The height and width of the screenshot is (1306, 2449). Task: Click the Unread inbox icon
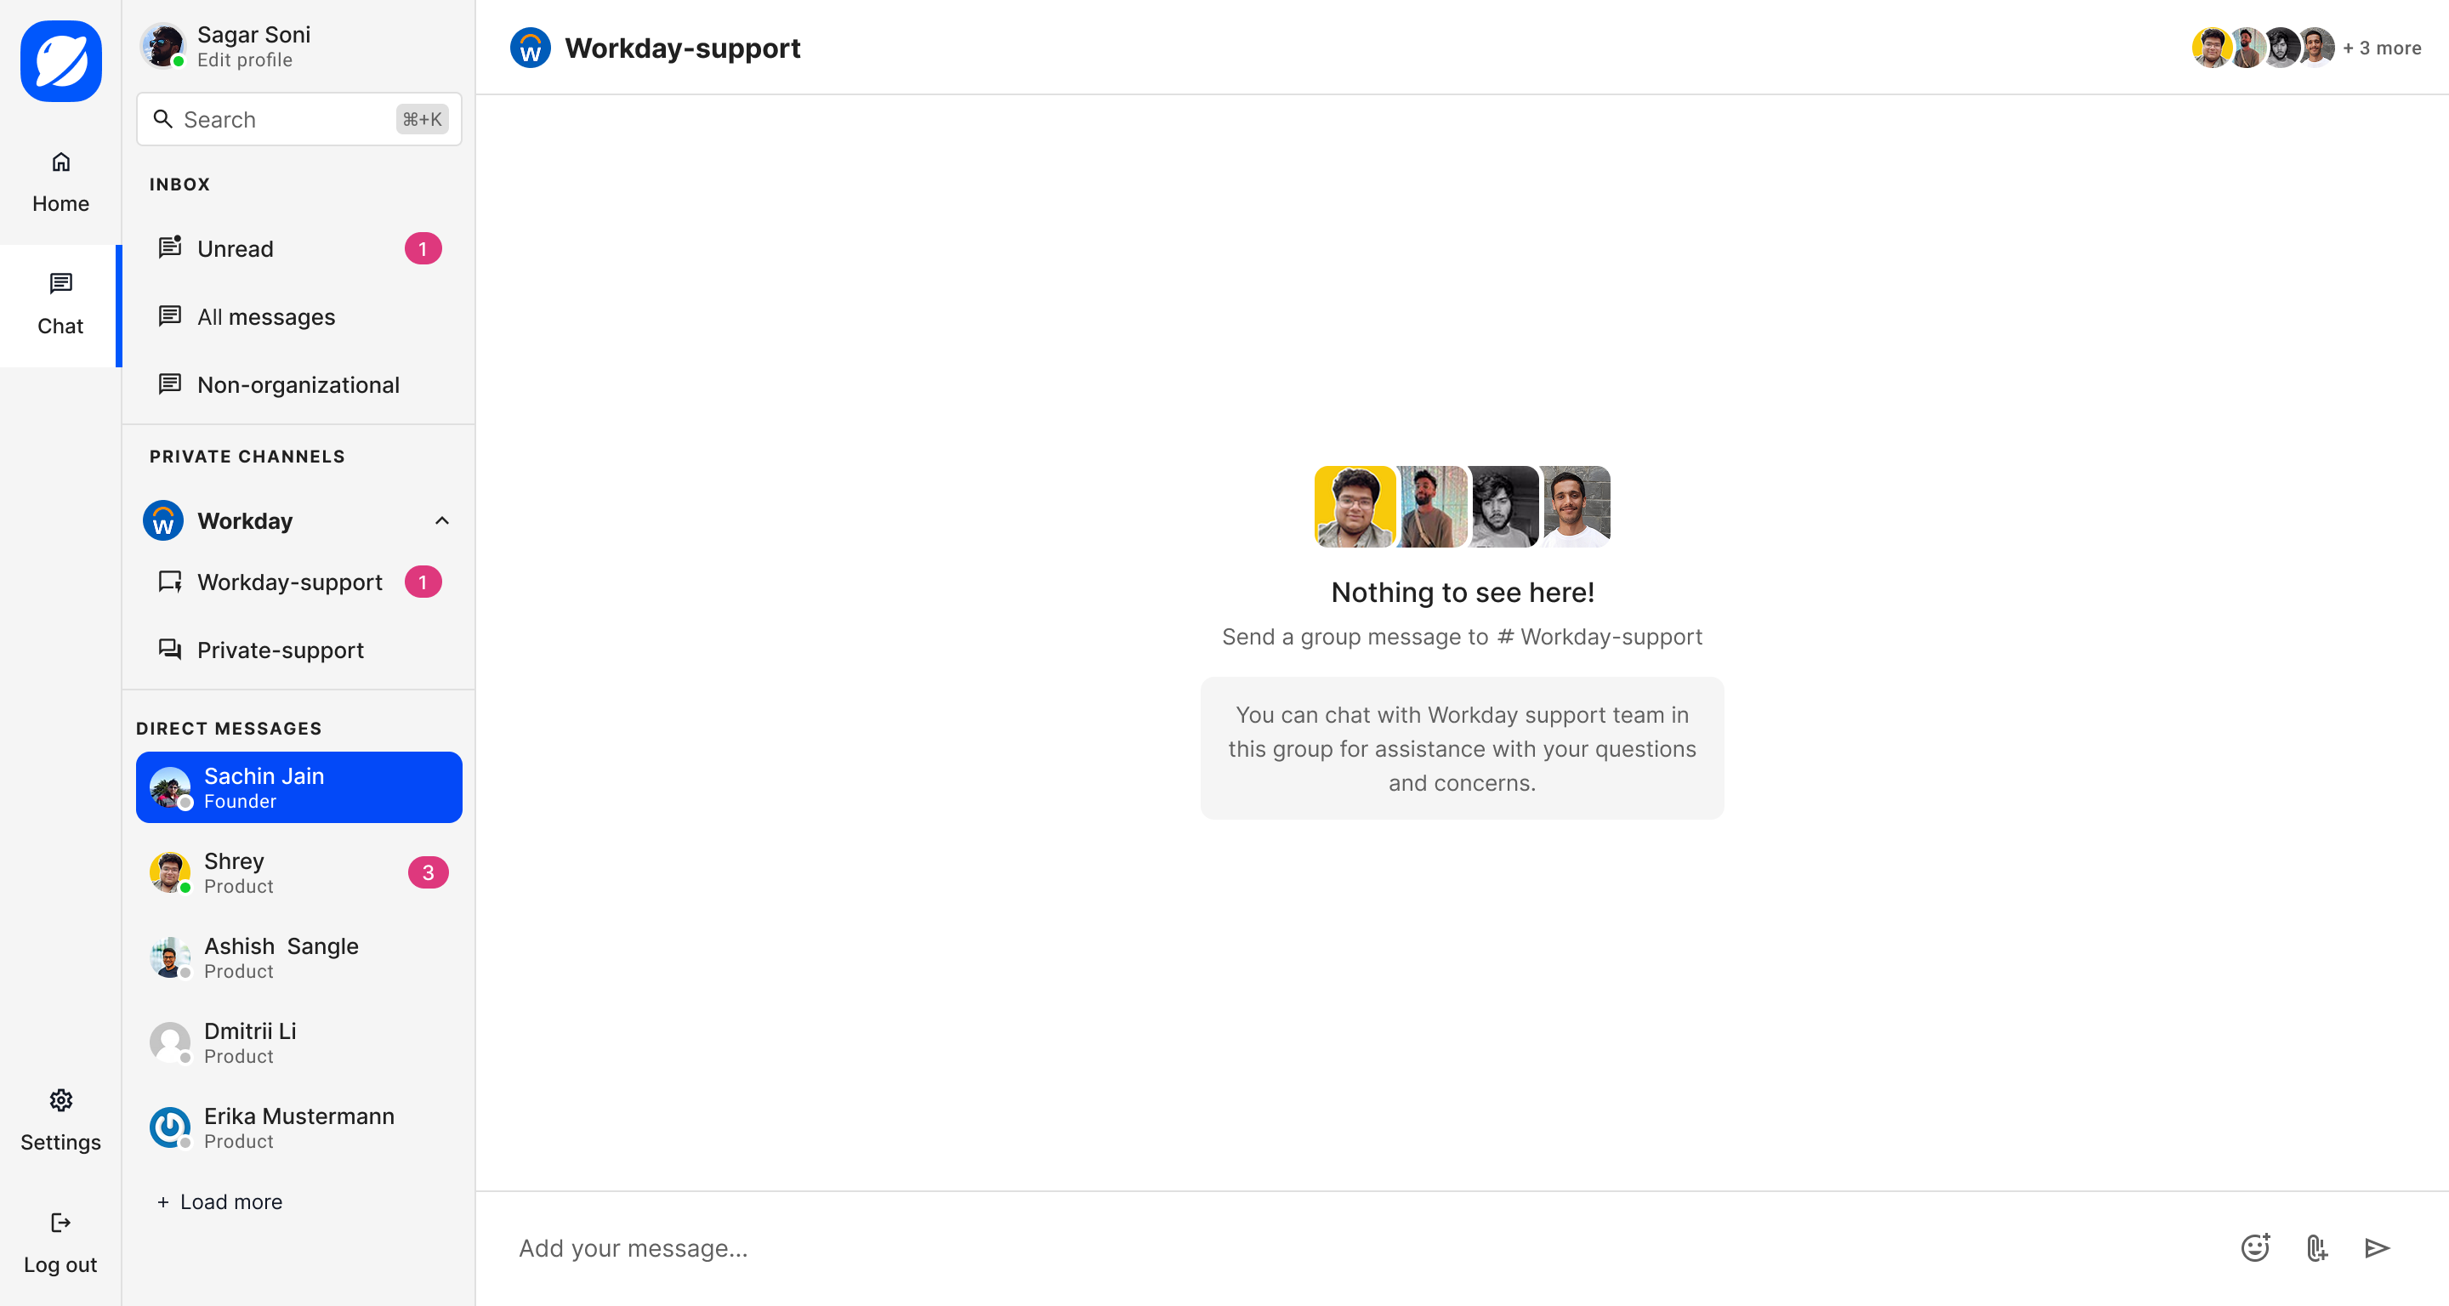[x=170, y=247]
